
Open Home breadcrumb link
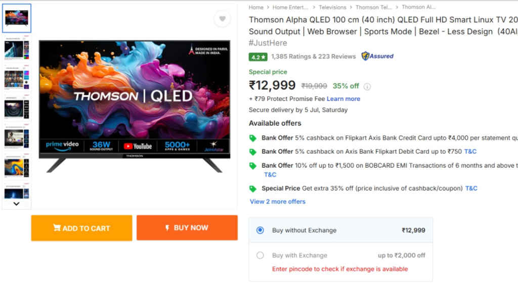coord(255,7)
